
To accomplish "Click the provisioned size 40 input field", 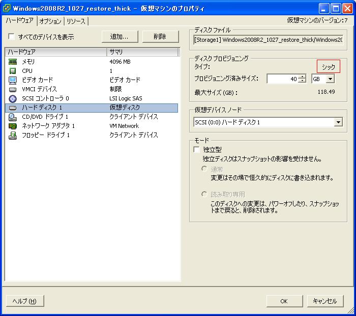I will click(283, 79).
